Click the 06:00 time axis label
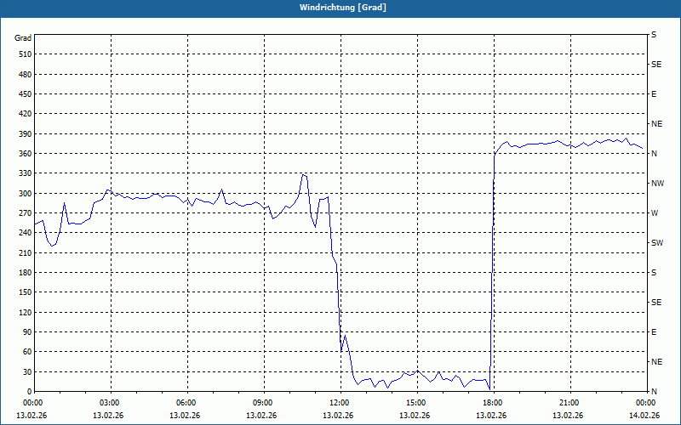681x425 pixels. click(185, 403)
